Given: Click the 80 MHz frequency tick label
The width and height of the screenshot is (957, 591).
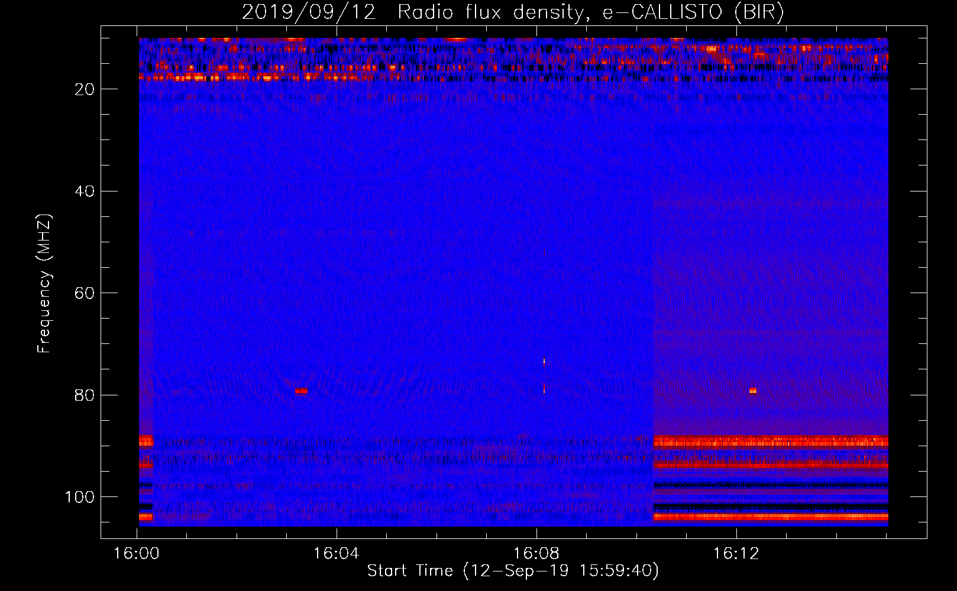Looking at the screenshot, I should (85, 395).
